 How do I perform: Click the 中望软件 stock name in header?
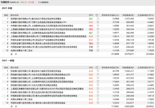pyautogui.click(x=5, y=2)
